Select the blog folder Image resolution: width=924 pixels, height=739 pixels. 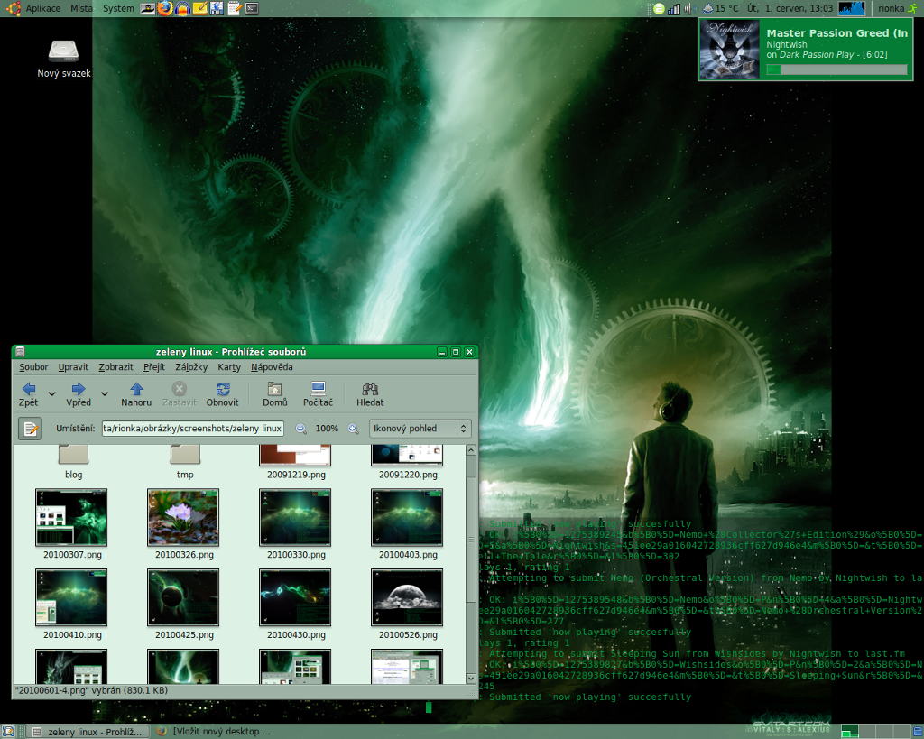(74, 463)
